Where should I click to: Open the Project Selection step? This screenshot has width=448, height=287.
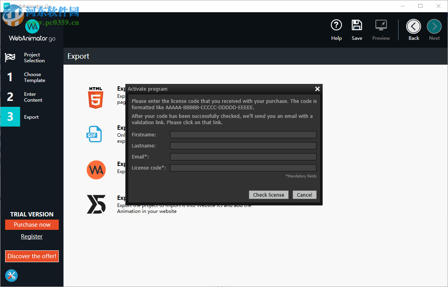[32, 58]
